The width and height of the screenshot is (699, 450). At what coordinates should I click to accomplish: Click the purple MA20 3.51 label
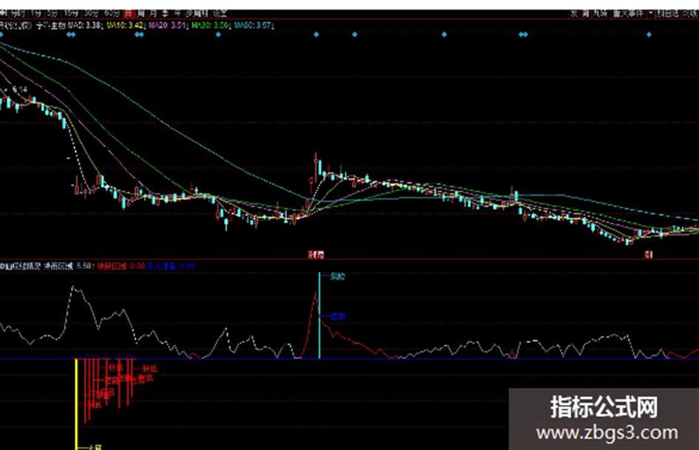(167, 25)
